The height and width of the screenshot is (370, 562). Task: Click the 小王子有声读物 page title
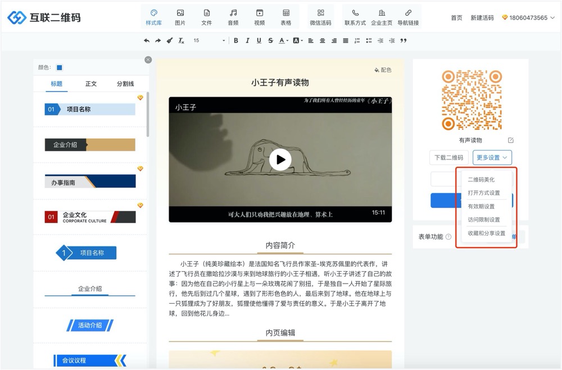280,83
